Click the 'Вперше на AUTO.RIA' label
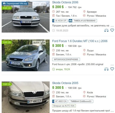This screenshot has height=113, width=115. pyautogui.click(x=64, y=106)
